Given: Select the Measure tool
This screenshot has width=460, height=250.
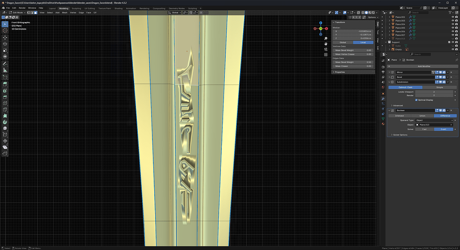Looking at the screenshot, I should tap(5, 70).
